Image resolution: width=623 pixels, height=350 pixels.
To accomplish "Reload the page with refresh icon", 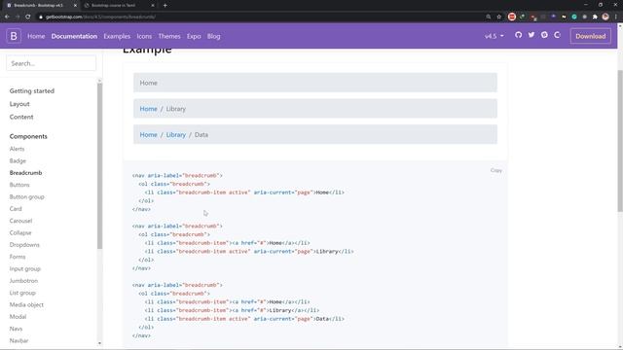I will 28,17.
